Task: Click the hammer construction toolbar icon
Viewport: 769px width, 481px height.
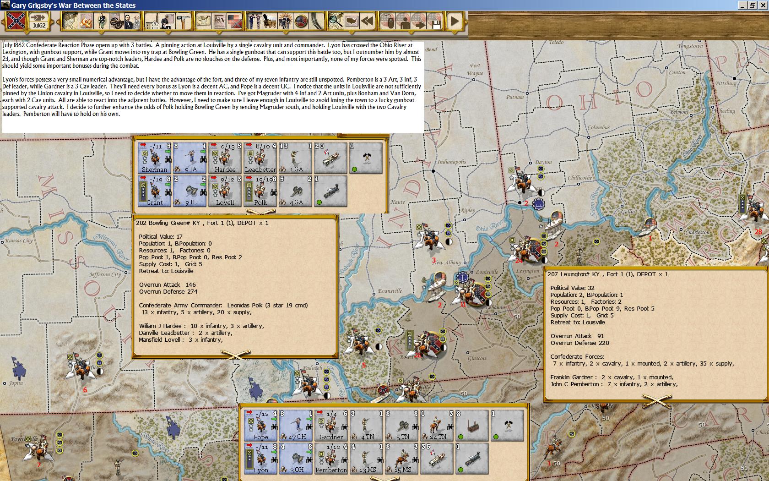Action: (183, 21)
